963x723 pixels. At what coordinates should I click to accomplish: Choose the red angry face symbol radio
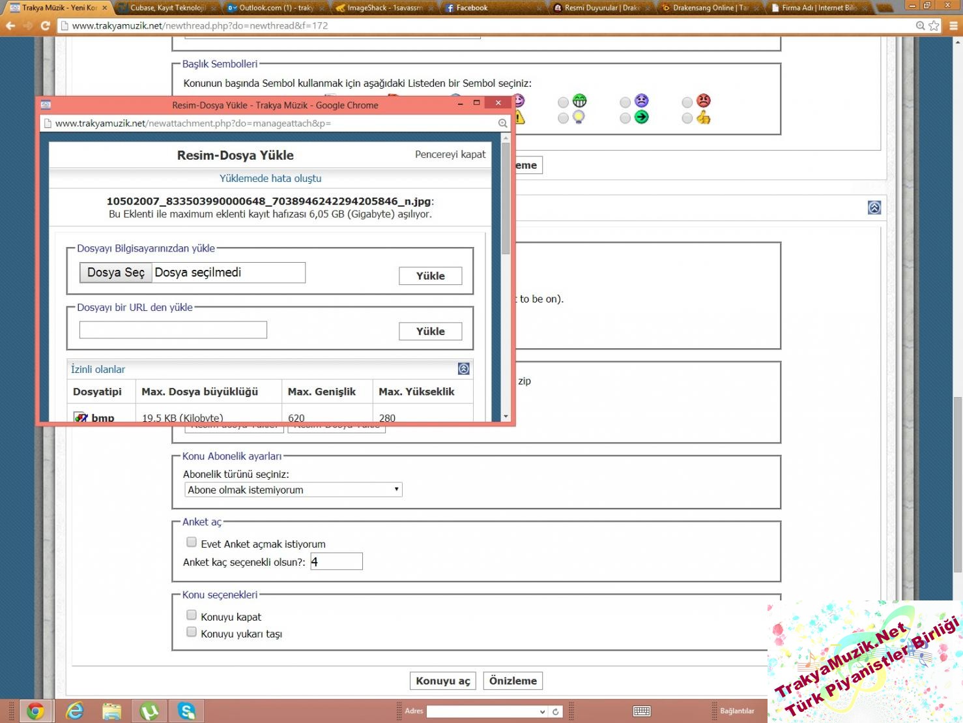[687, 102]
